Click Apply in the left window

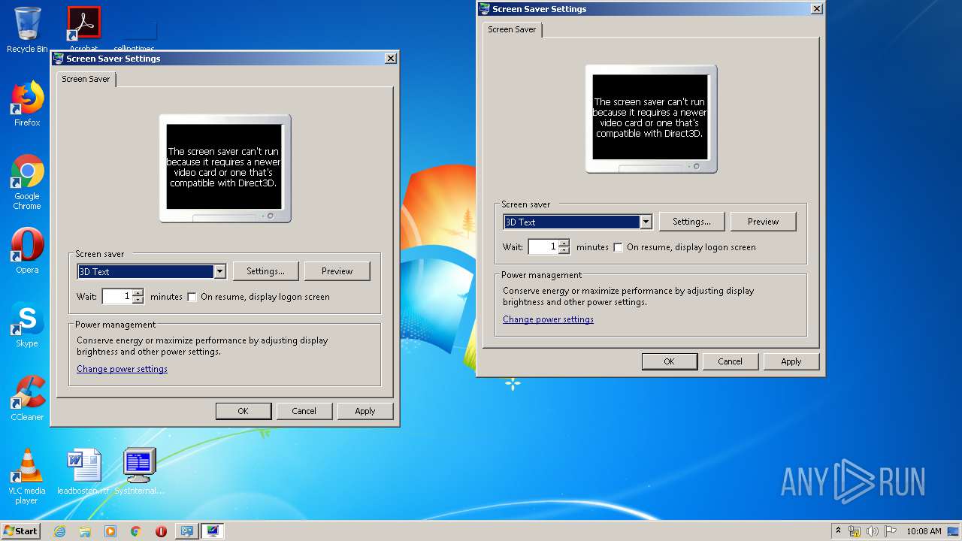click(365, 411)
